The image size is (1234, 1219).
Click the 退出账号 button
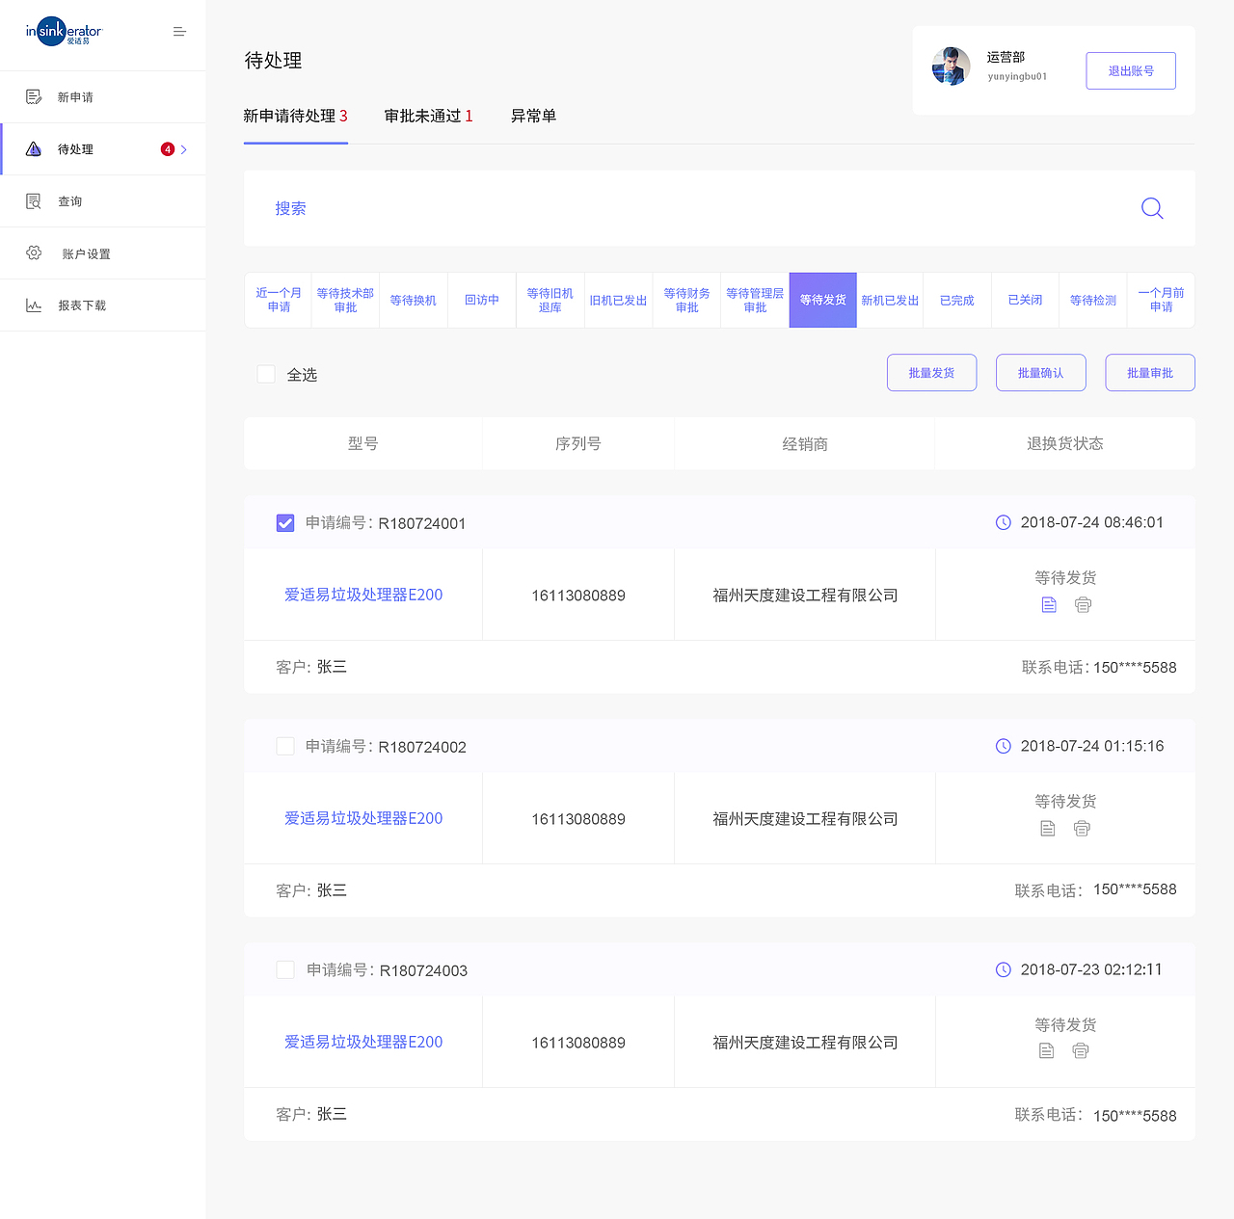coord(1130,69)
